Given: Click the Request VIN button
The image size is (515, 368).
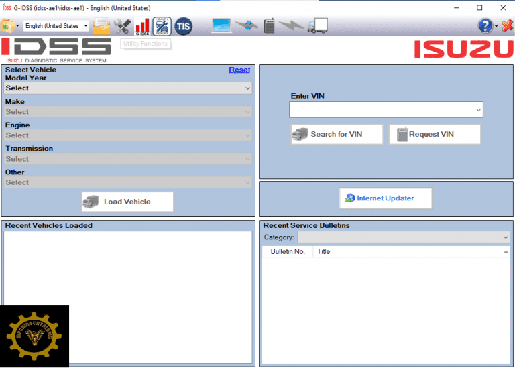Looking at the screenshot, I should pyautogui.click(x=435, y=134).
